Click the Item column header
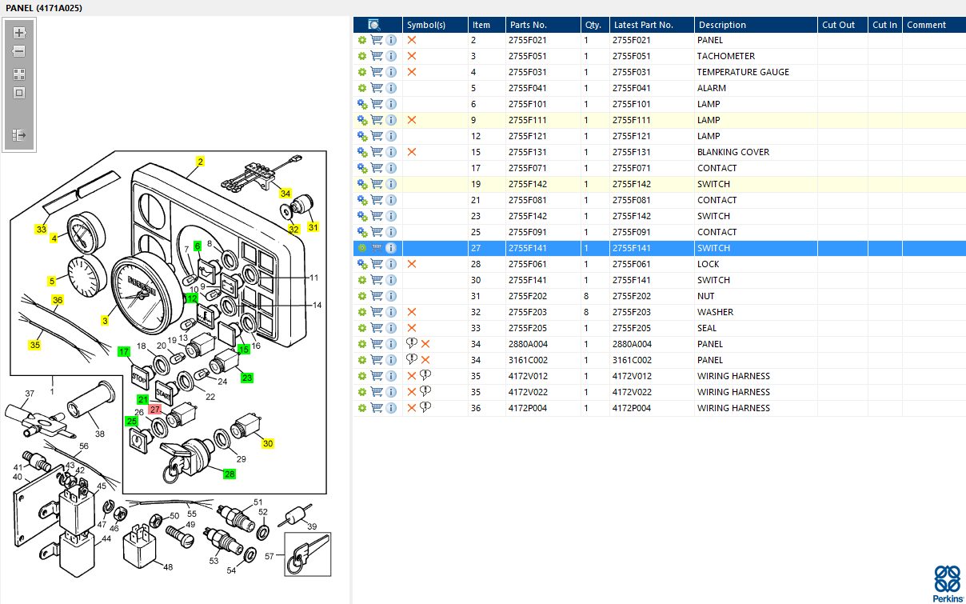 click(481, 25)
